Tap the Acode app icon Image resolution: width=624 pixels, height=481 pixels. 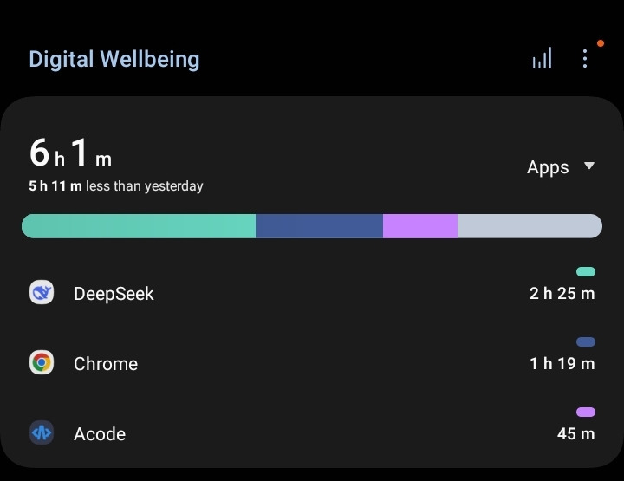tap(42, 433)
